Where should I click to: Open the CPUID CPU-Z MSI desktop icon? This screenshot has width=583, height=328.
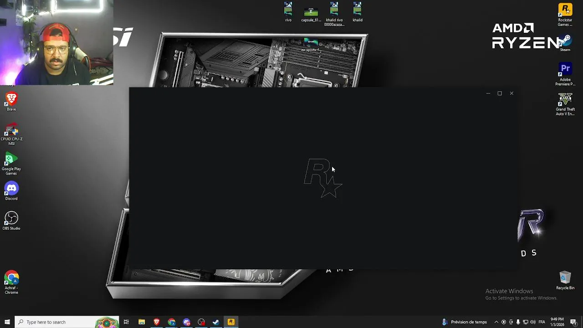coord(11,134)
